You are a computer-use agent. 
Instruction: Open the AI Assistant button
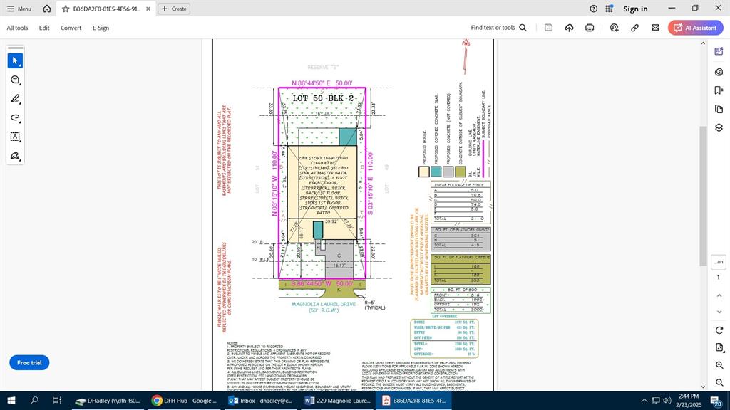[696, 28]
